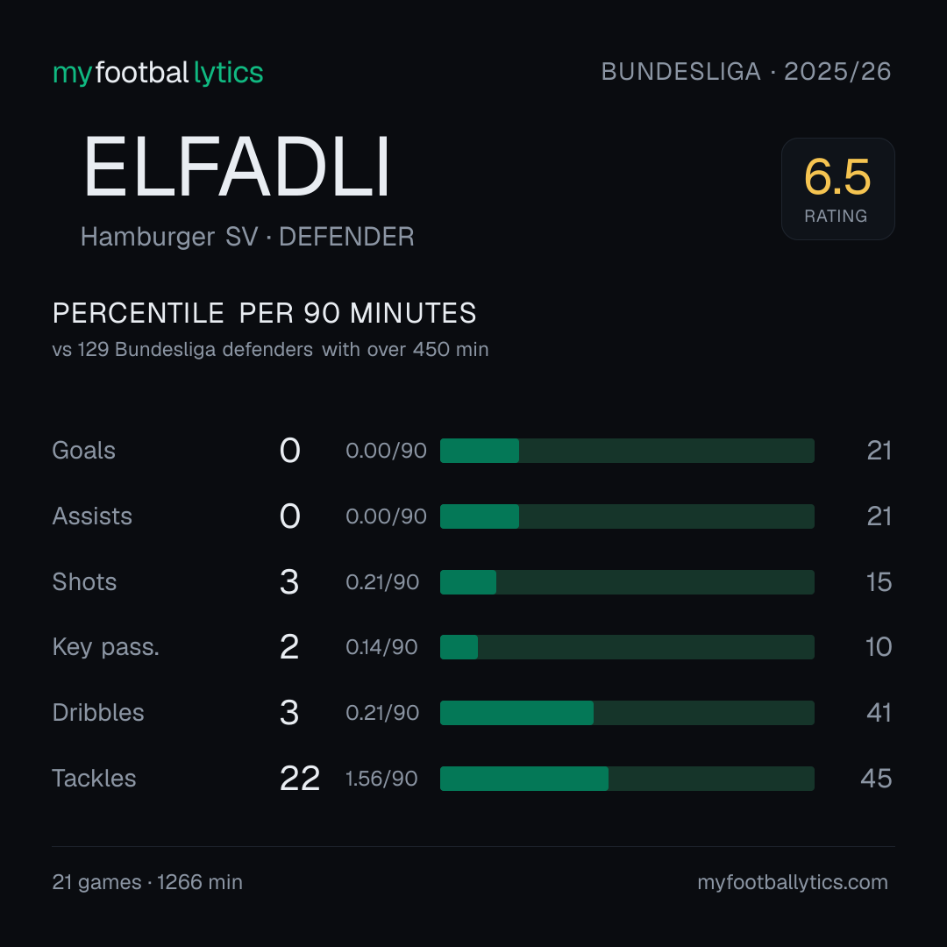Viewport: 947px width, 947px height.
Task: Click the 21 games 1266 min footer text
Action: point(147,882)
